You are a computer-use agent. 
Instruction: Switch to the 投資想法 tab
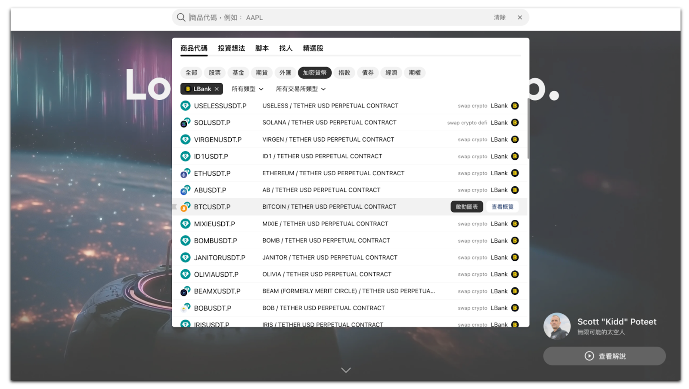pos(231,48)
